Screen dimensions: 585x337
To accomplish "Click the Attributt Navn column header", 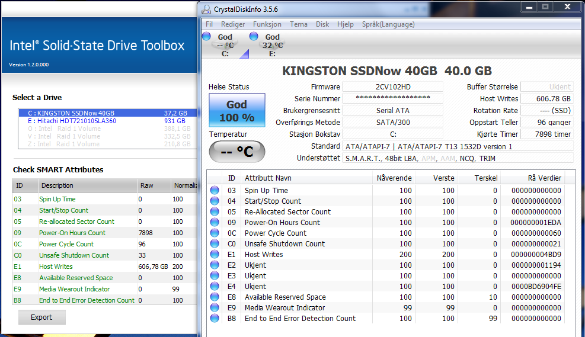I will click(306, 178).
